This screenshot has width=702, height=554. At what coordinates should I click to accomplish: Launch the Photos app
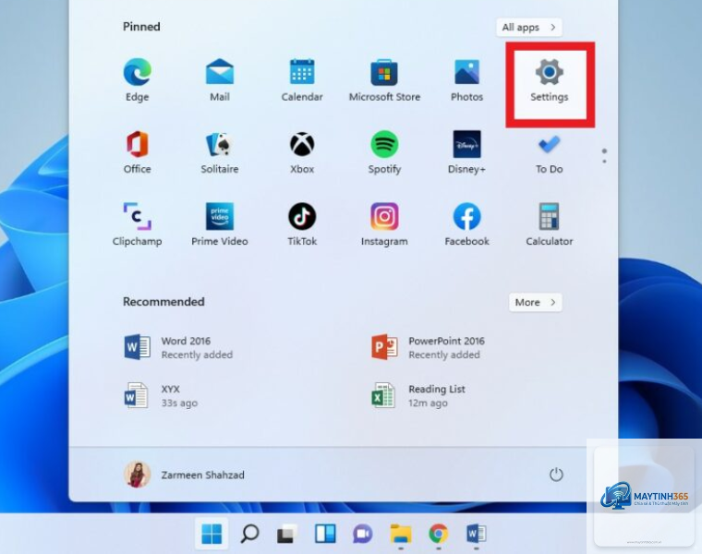point(466,80)
